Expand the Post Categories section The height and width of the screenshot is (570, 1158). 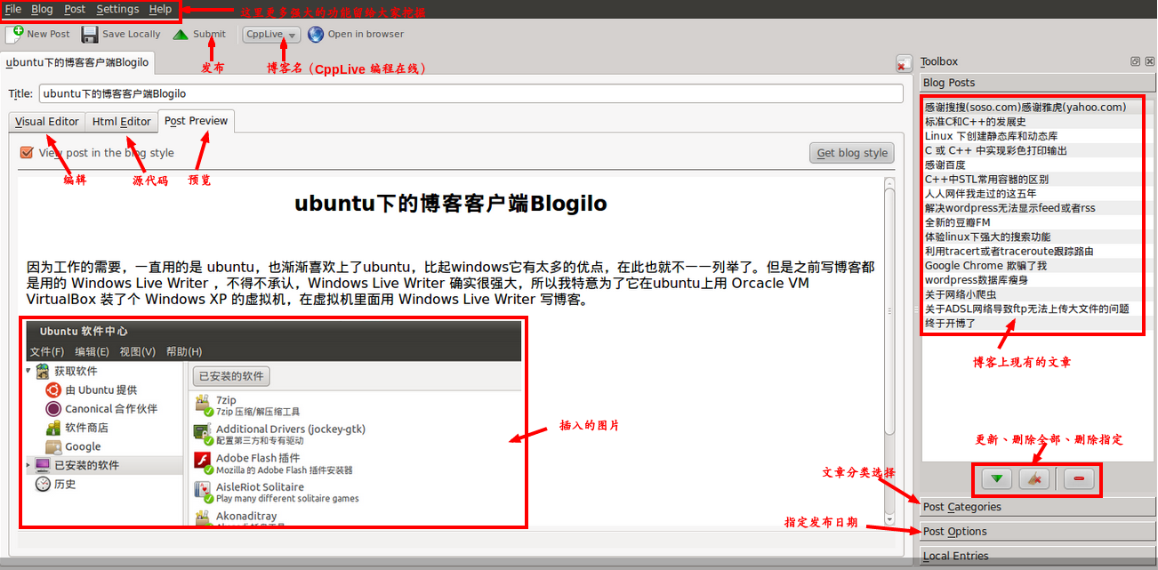click(1038, 507)
